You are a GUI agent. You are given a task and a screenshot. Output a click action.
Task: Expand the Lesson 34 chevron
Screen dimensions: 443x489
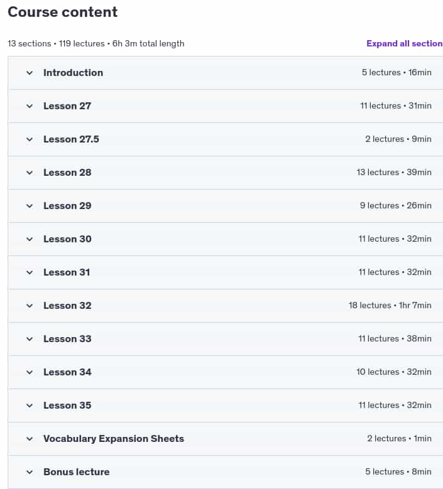coord(30,372)
